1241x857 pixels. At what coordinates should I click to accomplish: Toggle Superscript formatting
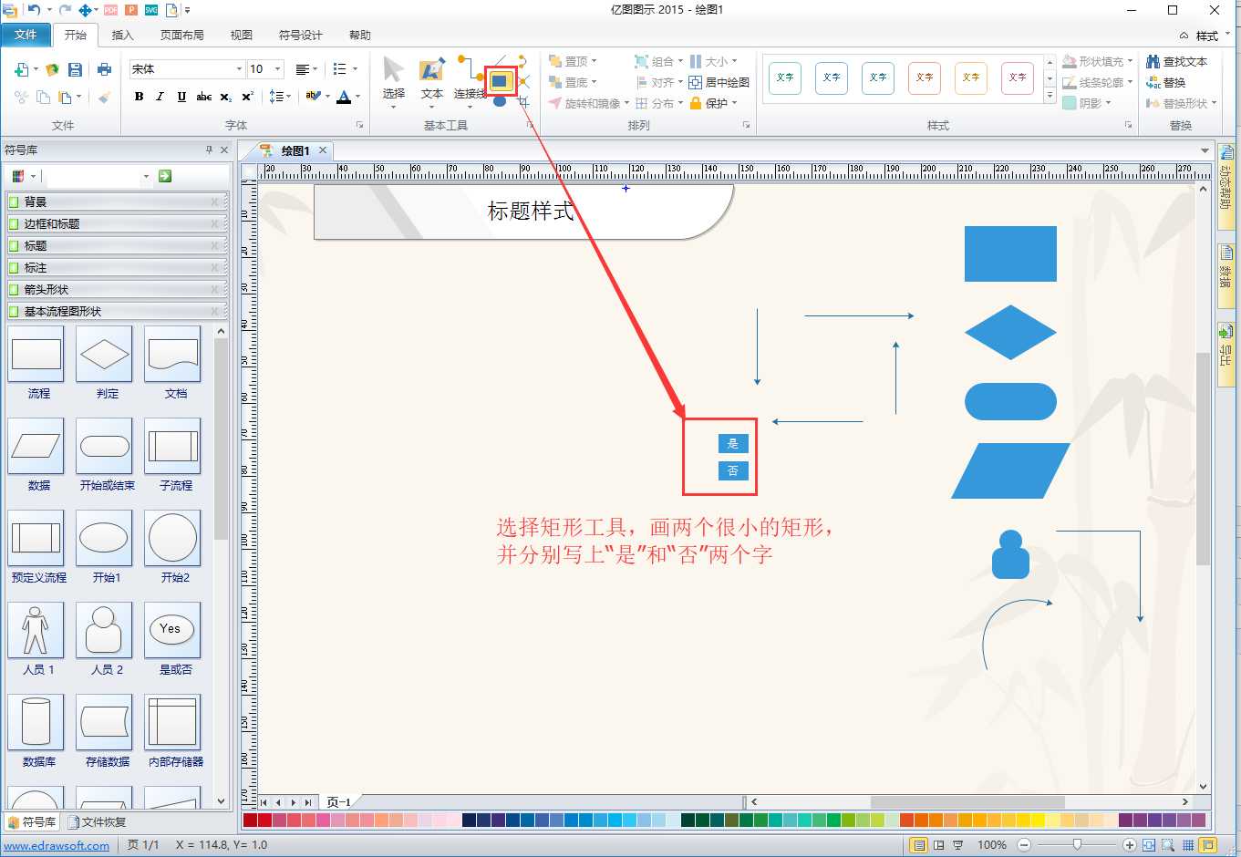[x=247, y=97]
